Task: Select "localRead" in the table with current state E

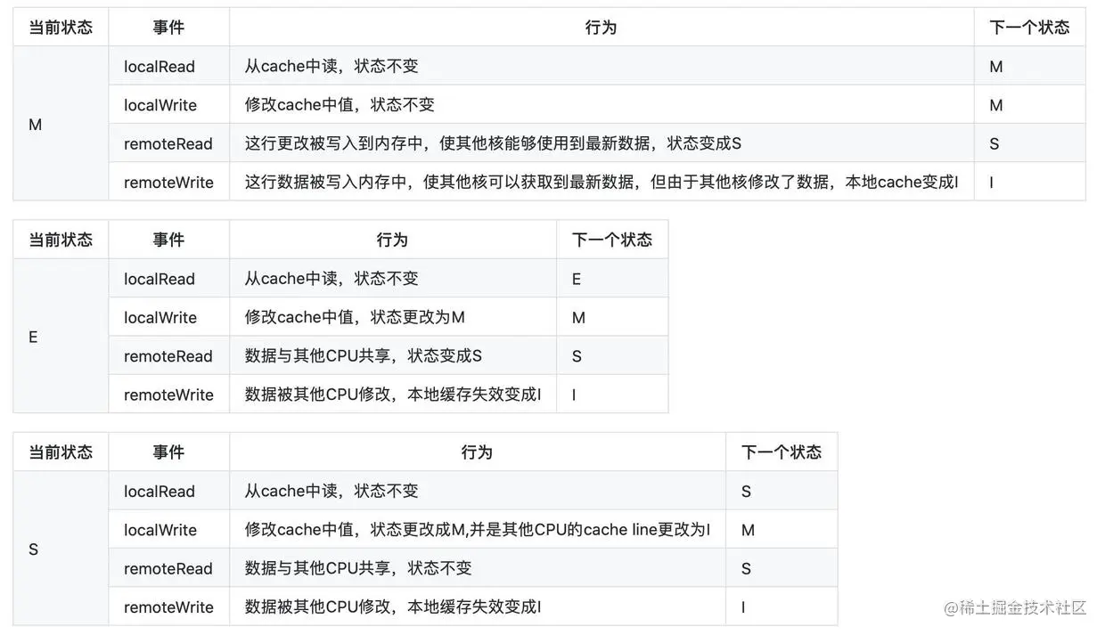Action: tap(160, 279)
